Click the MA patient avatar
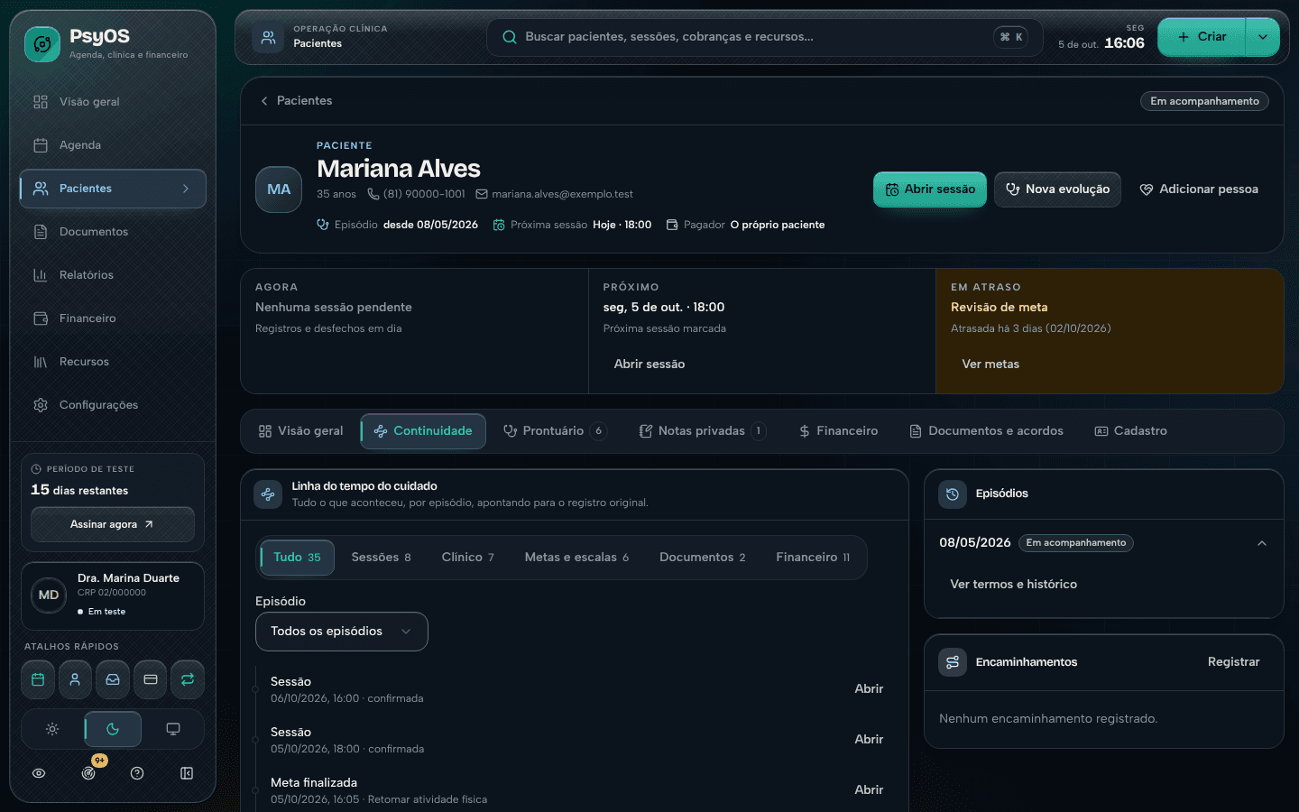 point(279,189)
